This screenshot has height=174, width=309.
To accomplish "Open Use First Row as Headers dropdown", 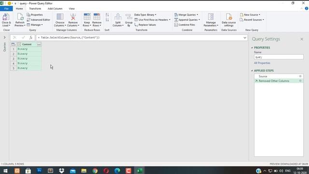I will point(153,20).
